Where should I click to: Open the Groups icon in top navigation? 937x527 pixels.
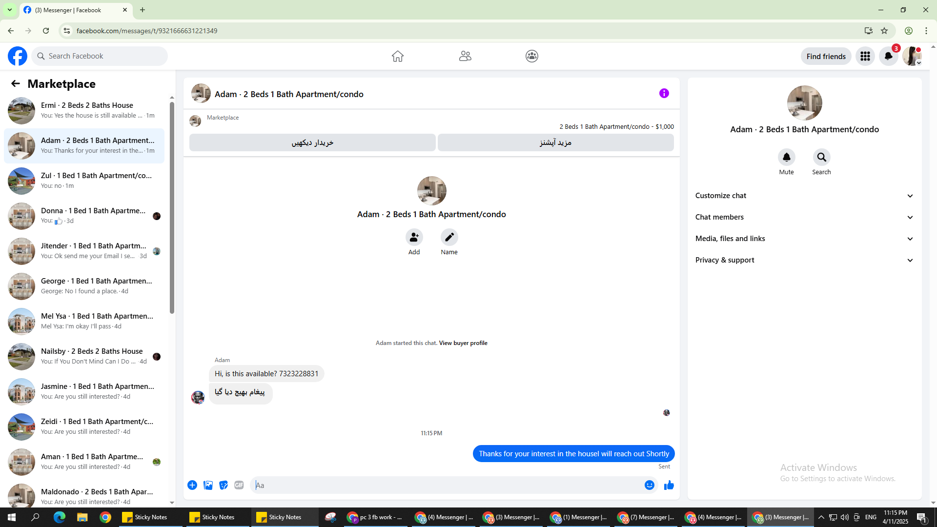[x=532, y=56]
